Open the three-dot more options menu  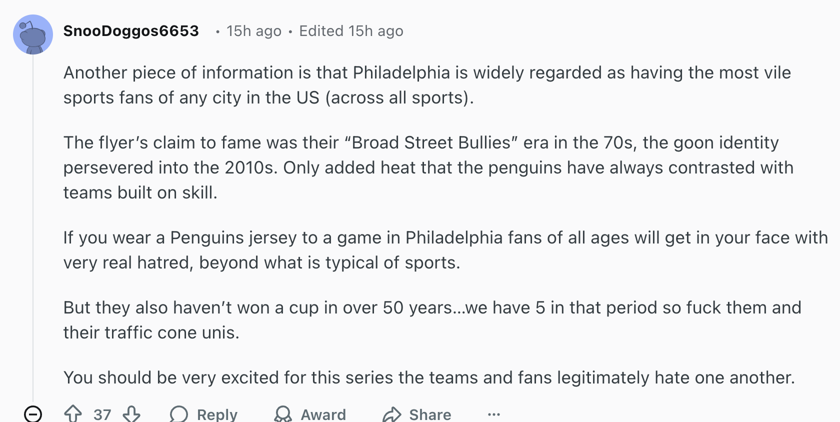(x=493, y=414)
